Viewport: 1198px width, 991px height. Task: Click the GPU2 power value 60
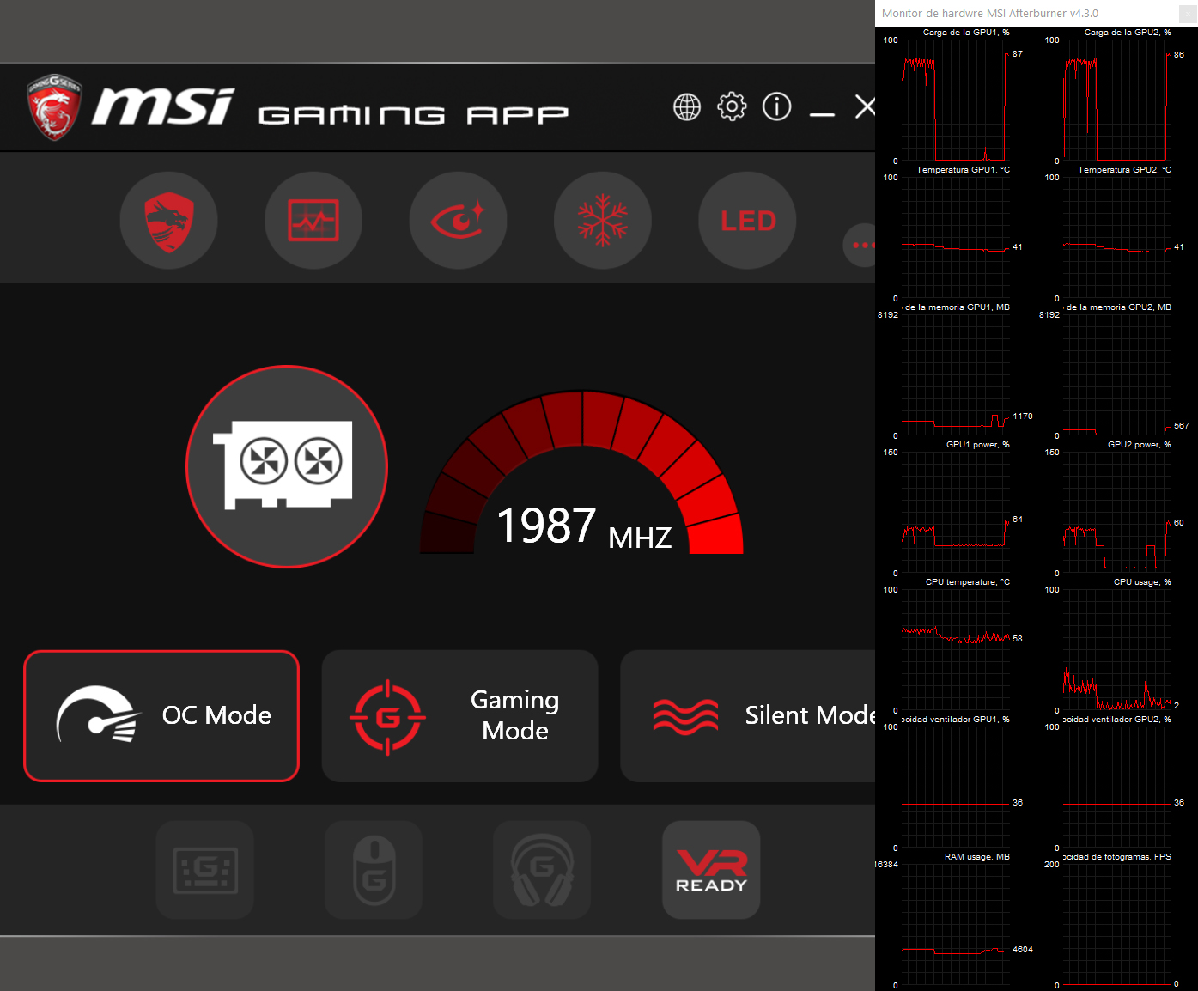(1179, 523)
